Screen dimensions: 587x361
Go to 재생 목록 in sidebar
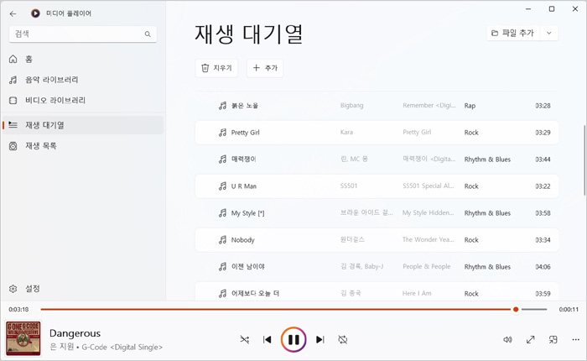pos(40,146)
